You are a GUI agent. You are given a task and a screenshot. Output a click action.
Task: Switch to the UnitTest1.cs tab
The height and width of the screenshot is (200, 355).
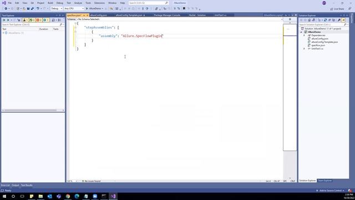pyautogui.click(x=220, y=15)
